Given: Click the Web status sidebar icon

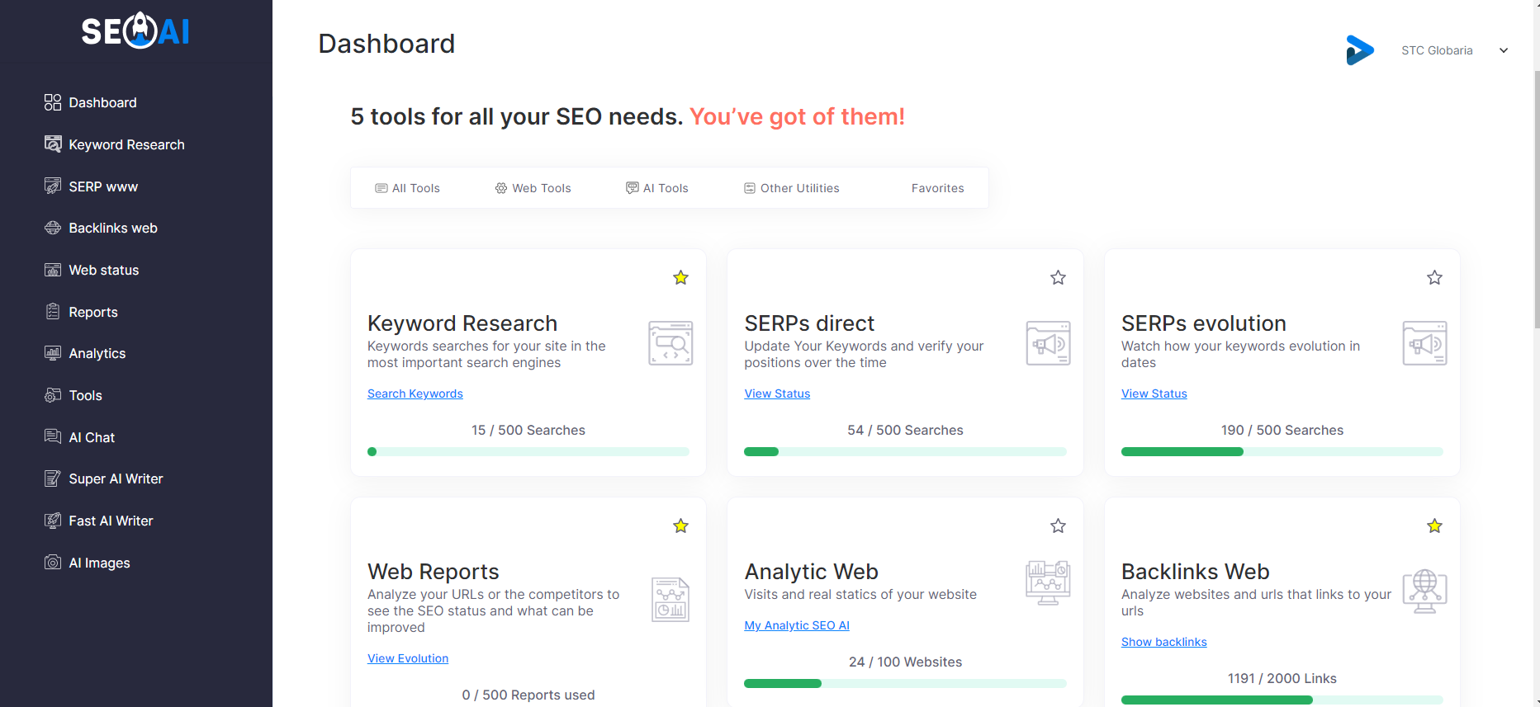Looking at the screenshot, I should (x=53, y=270).
